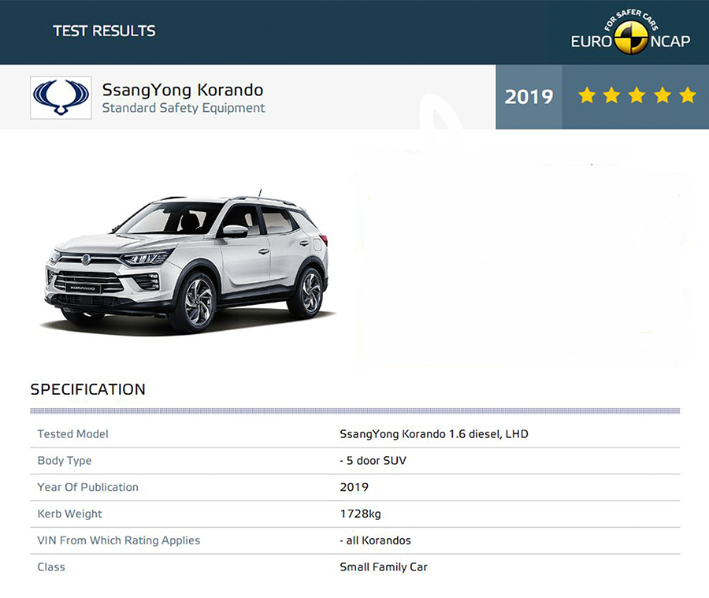
Task: Click the five-star rating
Action: 637,96
